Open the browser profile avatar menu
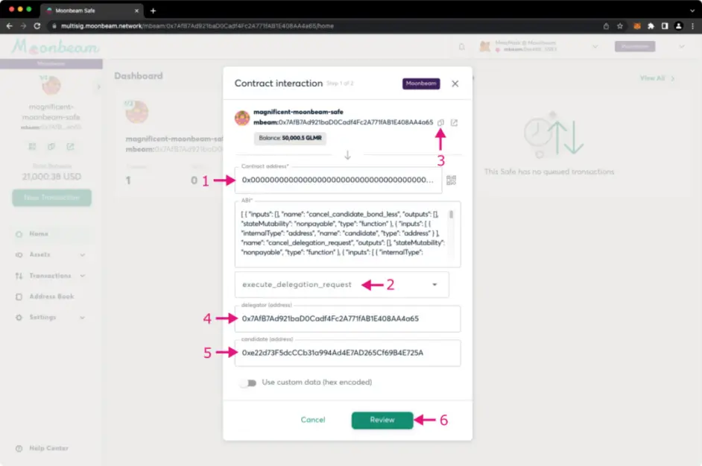Image resolution: width=702 pixels, height=466 pixels. point(679,26)
